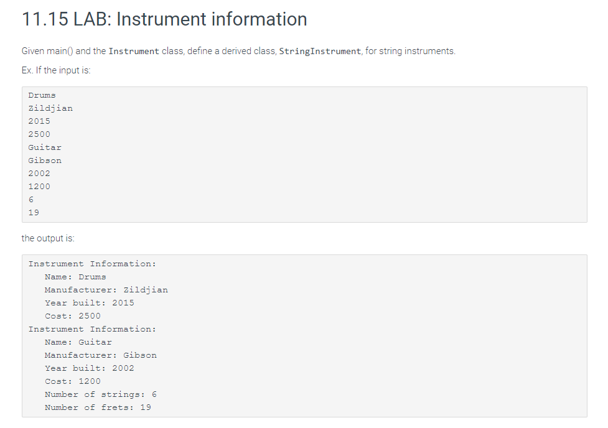Click 'Gibson' in the input example
Viewport: 608px width, 428px height.
[45, 160]
